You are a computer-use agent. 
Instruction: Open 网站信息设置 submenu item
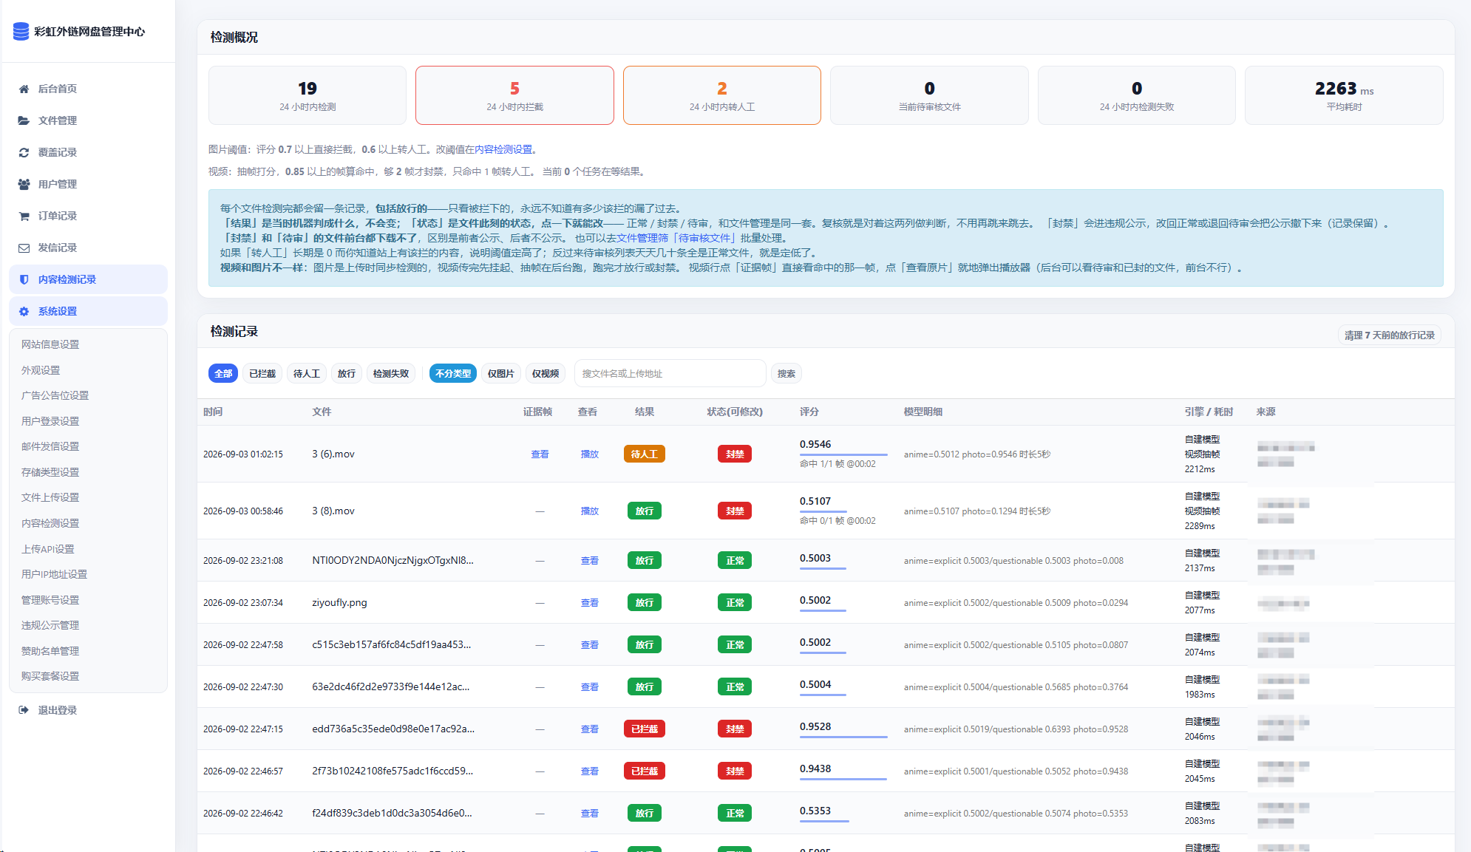coord(50,344)
